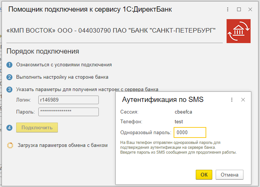This screenshot has width=260, height=187.
Task: Click the step 1 number badge
Action: [x=10, y=65]
